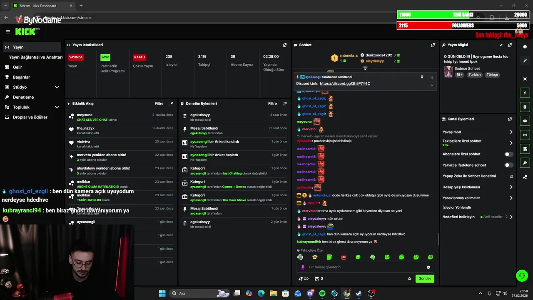
Task: Pop out the Denetim Eylemleri panel
Action: 285,103
